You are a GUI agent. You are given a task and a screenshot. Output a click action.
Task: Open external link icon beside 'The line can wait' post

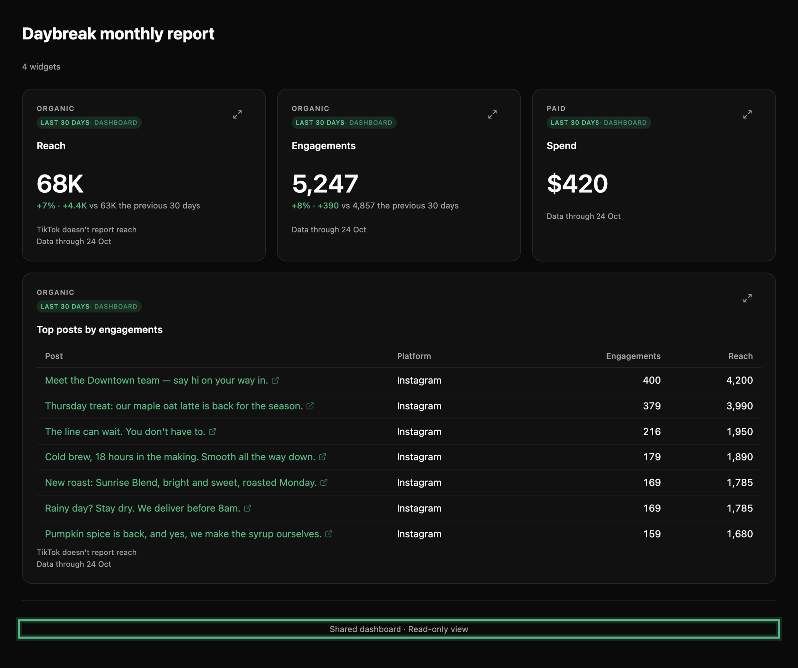tap(212, 432)
